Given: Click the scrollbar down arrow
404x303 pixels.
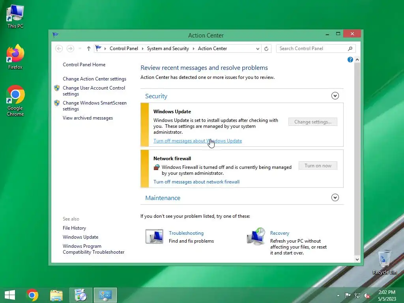Looking at the screenshot, I should point(357,260).
